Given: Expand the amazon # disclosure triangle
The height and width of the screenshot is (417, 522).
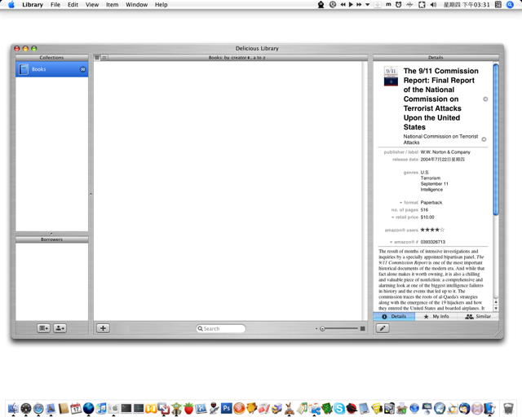Looking at the screenshot, I should coord(391,242).
